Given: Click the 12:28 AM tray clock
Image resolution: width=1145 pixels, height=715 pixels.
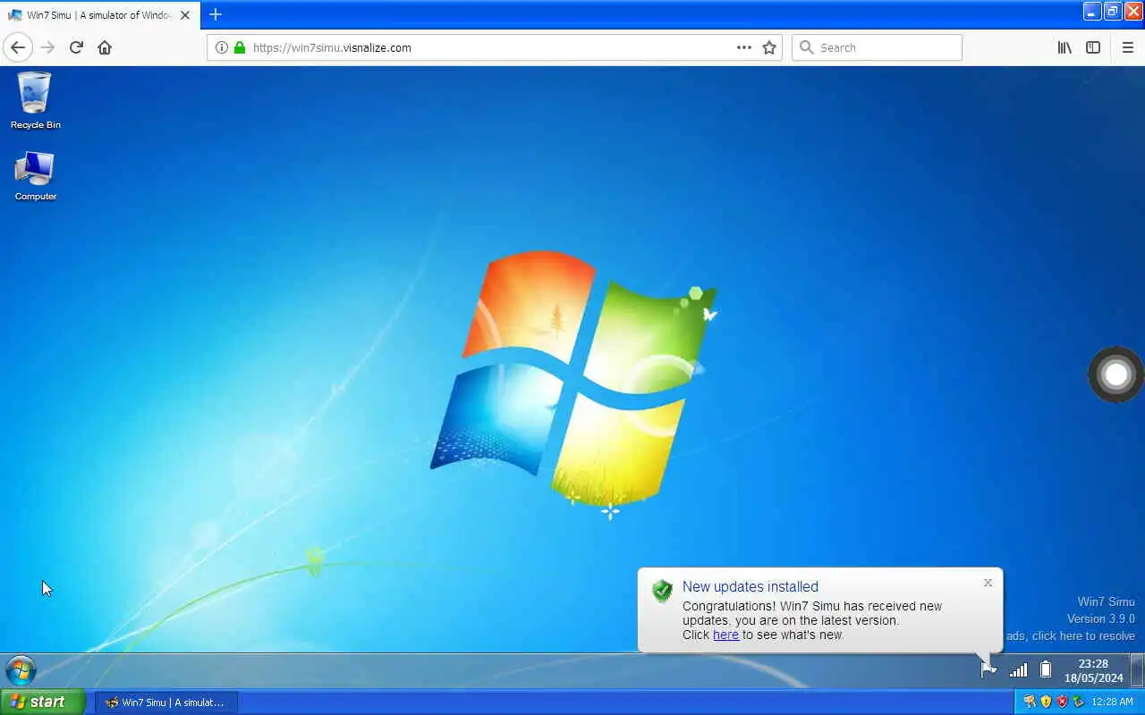Looking at the screenshot, I should coord(1113,702).
